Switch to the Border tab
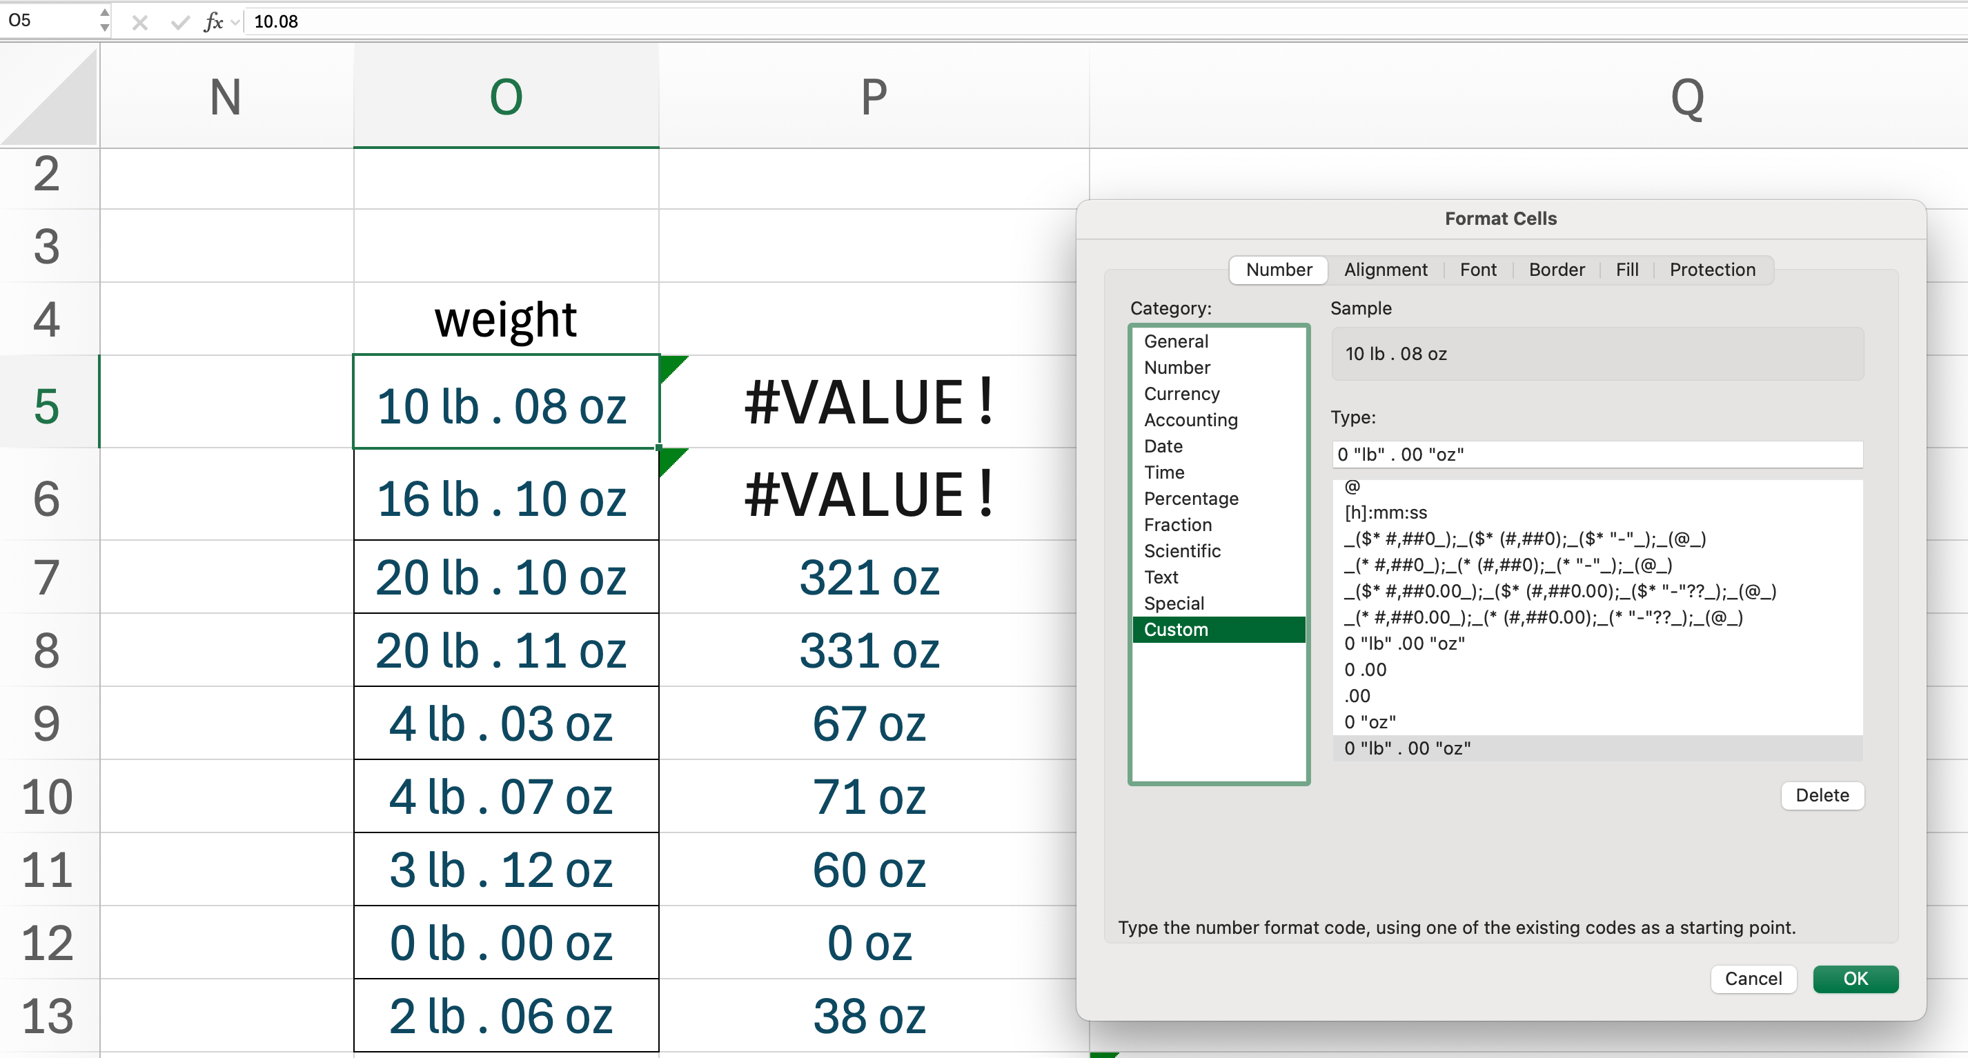The image size is (1968, 1058). [1556, 270]
